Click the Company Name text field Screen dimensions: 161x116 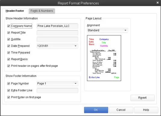tap(57, 26)
